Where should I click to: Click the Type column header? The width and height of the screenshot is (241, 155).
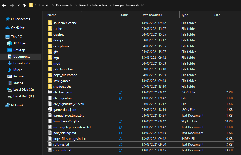[x=185, y=15]
